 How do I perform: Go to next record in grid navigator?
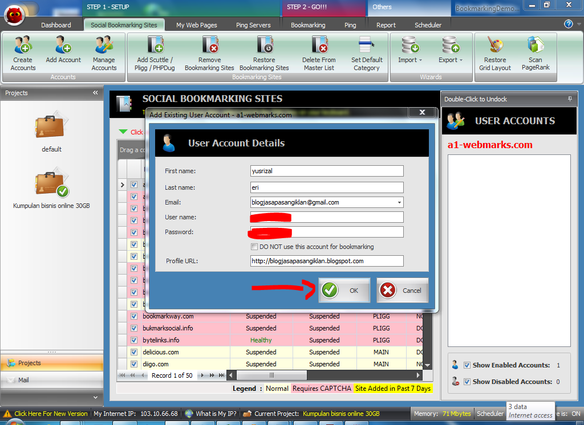[x=202, y=375]
